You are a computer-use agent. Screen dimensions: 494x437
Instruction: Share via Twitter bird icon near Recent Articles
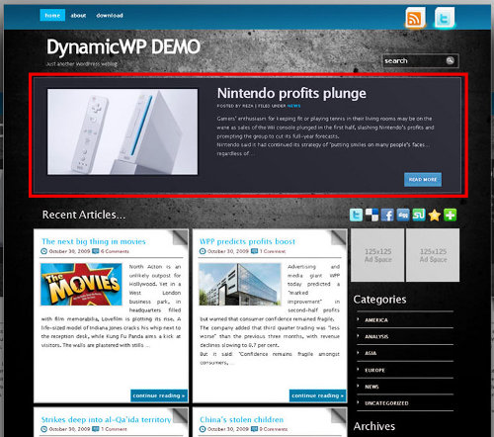[356, 215]
